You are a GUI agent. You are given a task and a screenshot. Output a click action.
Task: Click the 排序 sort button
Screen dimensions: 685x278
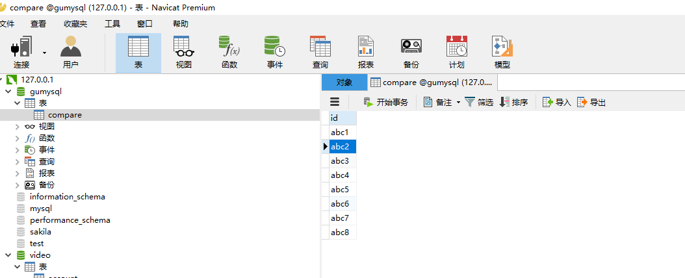click(513, 102)
